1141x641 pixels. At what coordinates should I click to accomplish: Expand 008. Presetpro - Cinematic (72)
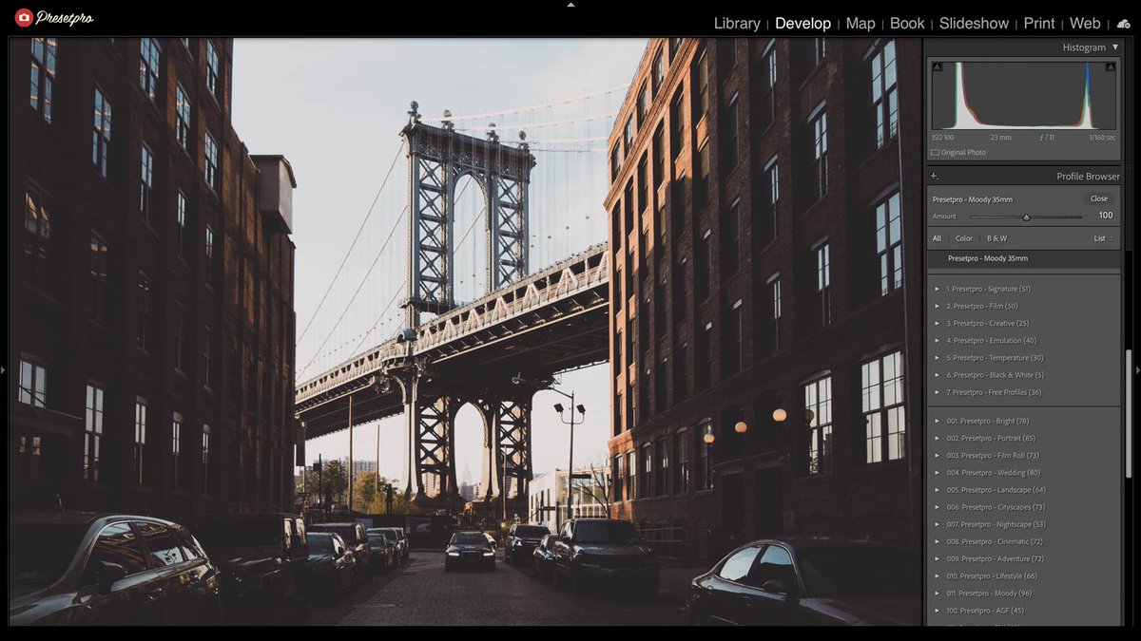(937, 541)
